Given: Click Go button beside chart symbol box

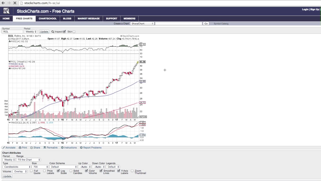Looking at the screenshot, I should coord(206,24).
